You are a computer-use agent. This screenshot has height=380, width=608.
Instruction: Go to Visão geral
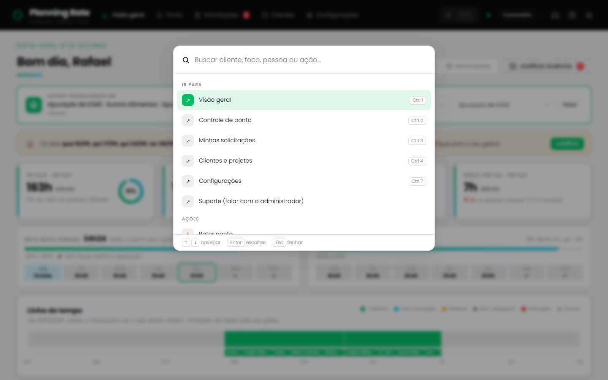(x=304, y=100)
